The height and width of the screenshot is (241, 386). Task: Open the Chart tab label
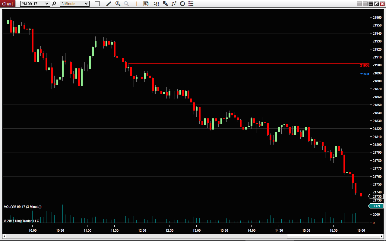[8, 4]
